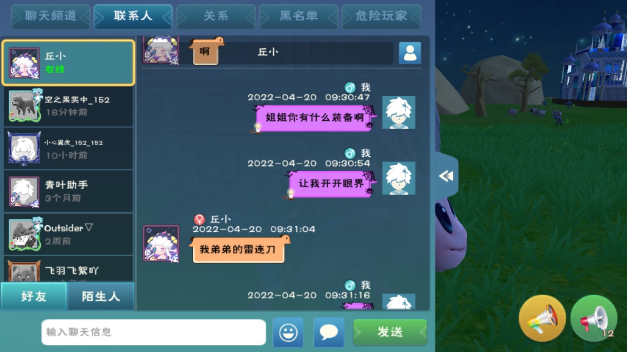Tap the yellow megaphone broadcast button
This screenshot has height=352, width=627.
pos(542,318)
